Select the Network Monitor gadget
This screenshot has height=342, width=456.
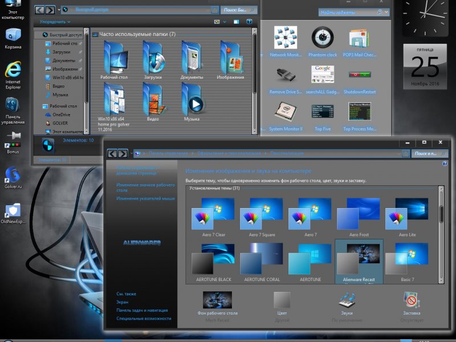(286, 41)
